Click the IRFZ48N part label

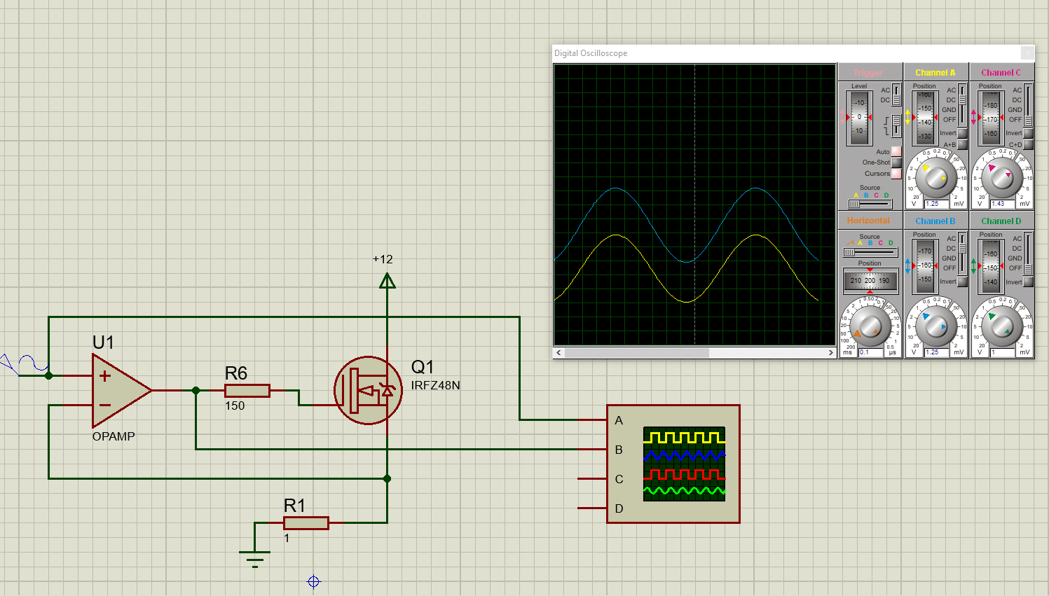point(435,385)
